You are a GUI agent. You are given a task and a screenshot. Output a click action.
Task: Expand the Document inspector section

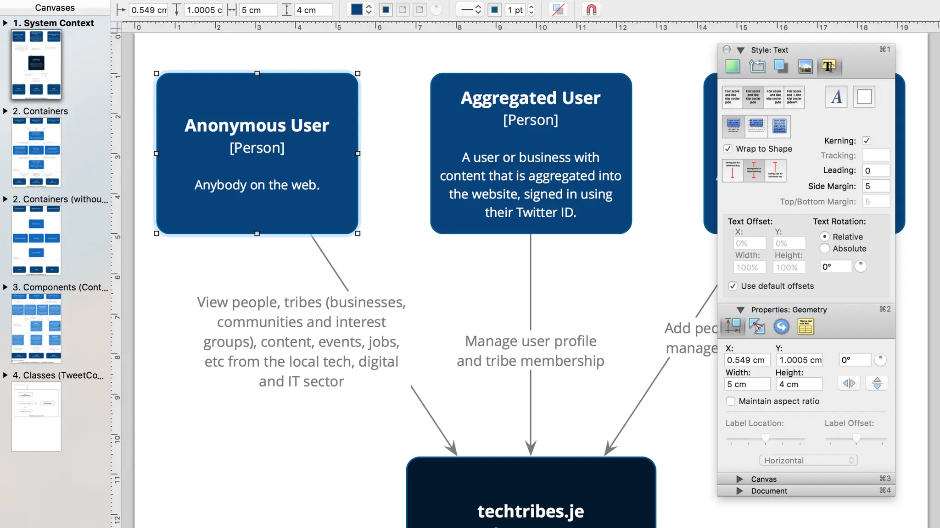pos(739,491)
